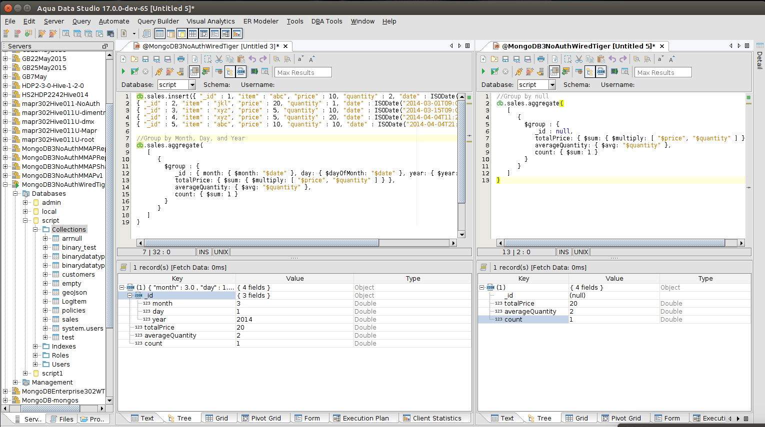This screenshot has height=427, width=765.
Task: Collapse the Collections folder in tree
Action: point(35,230)
